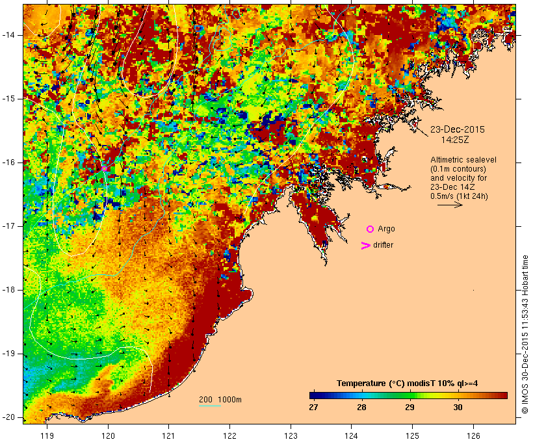Click the colorbar value 28
This screenshot has width=533, height=442.
(361, 408)
